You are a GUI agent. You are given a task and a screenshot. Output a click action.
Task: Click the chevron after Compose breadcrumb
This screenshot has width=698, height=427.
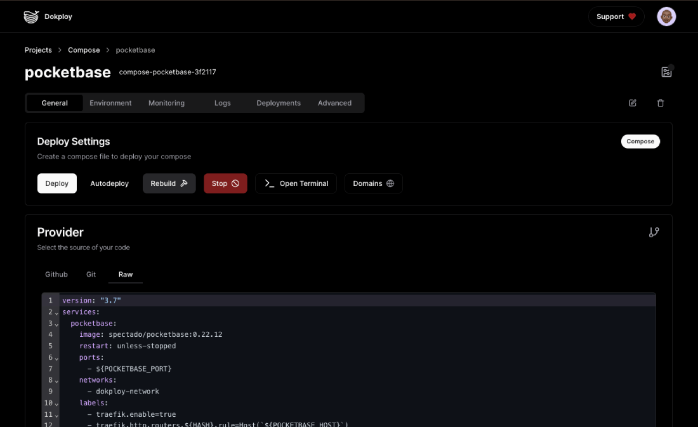(x=108, y=50)
